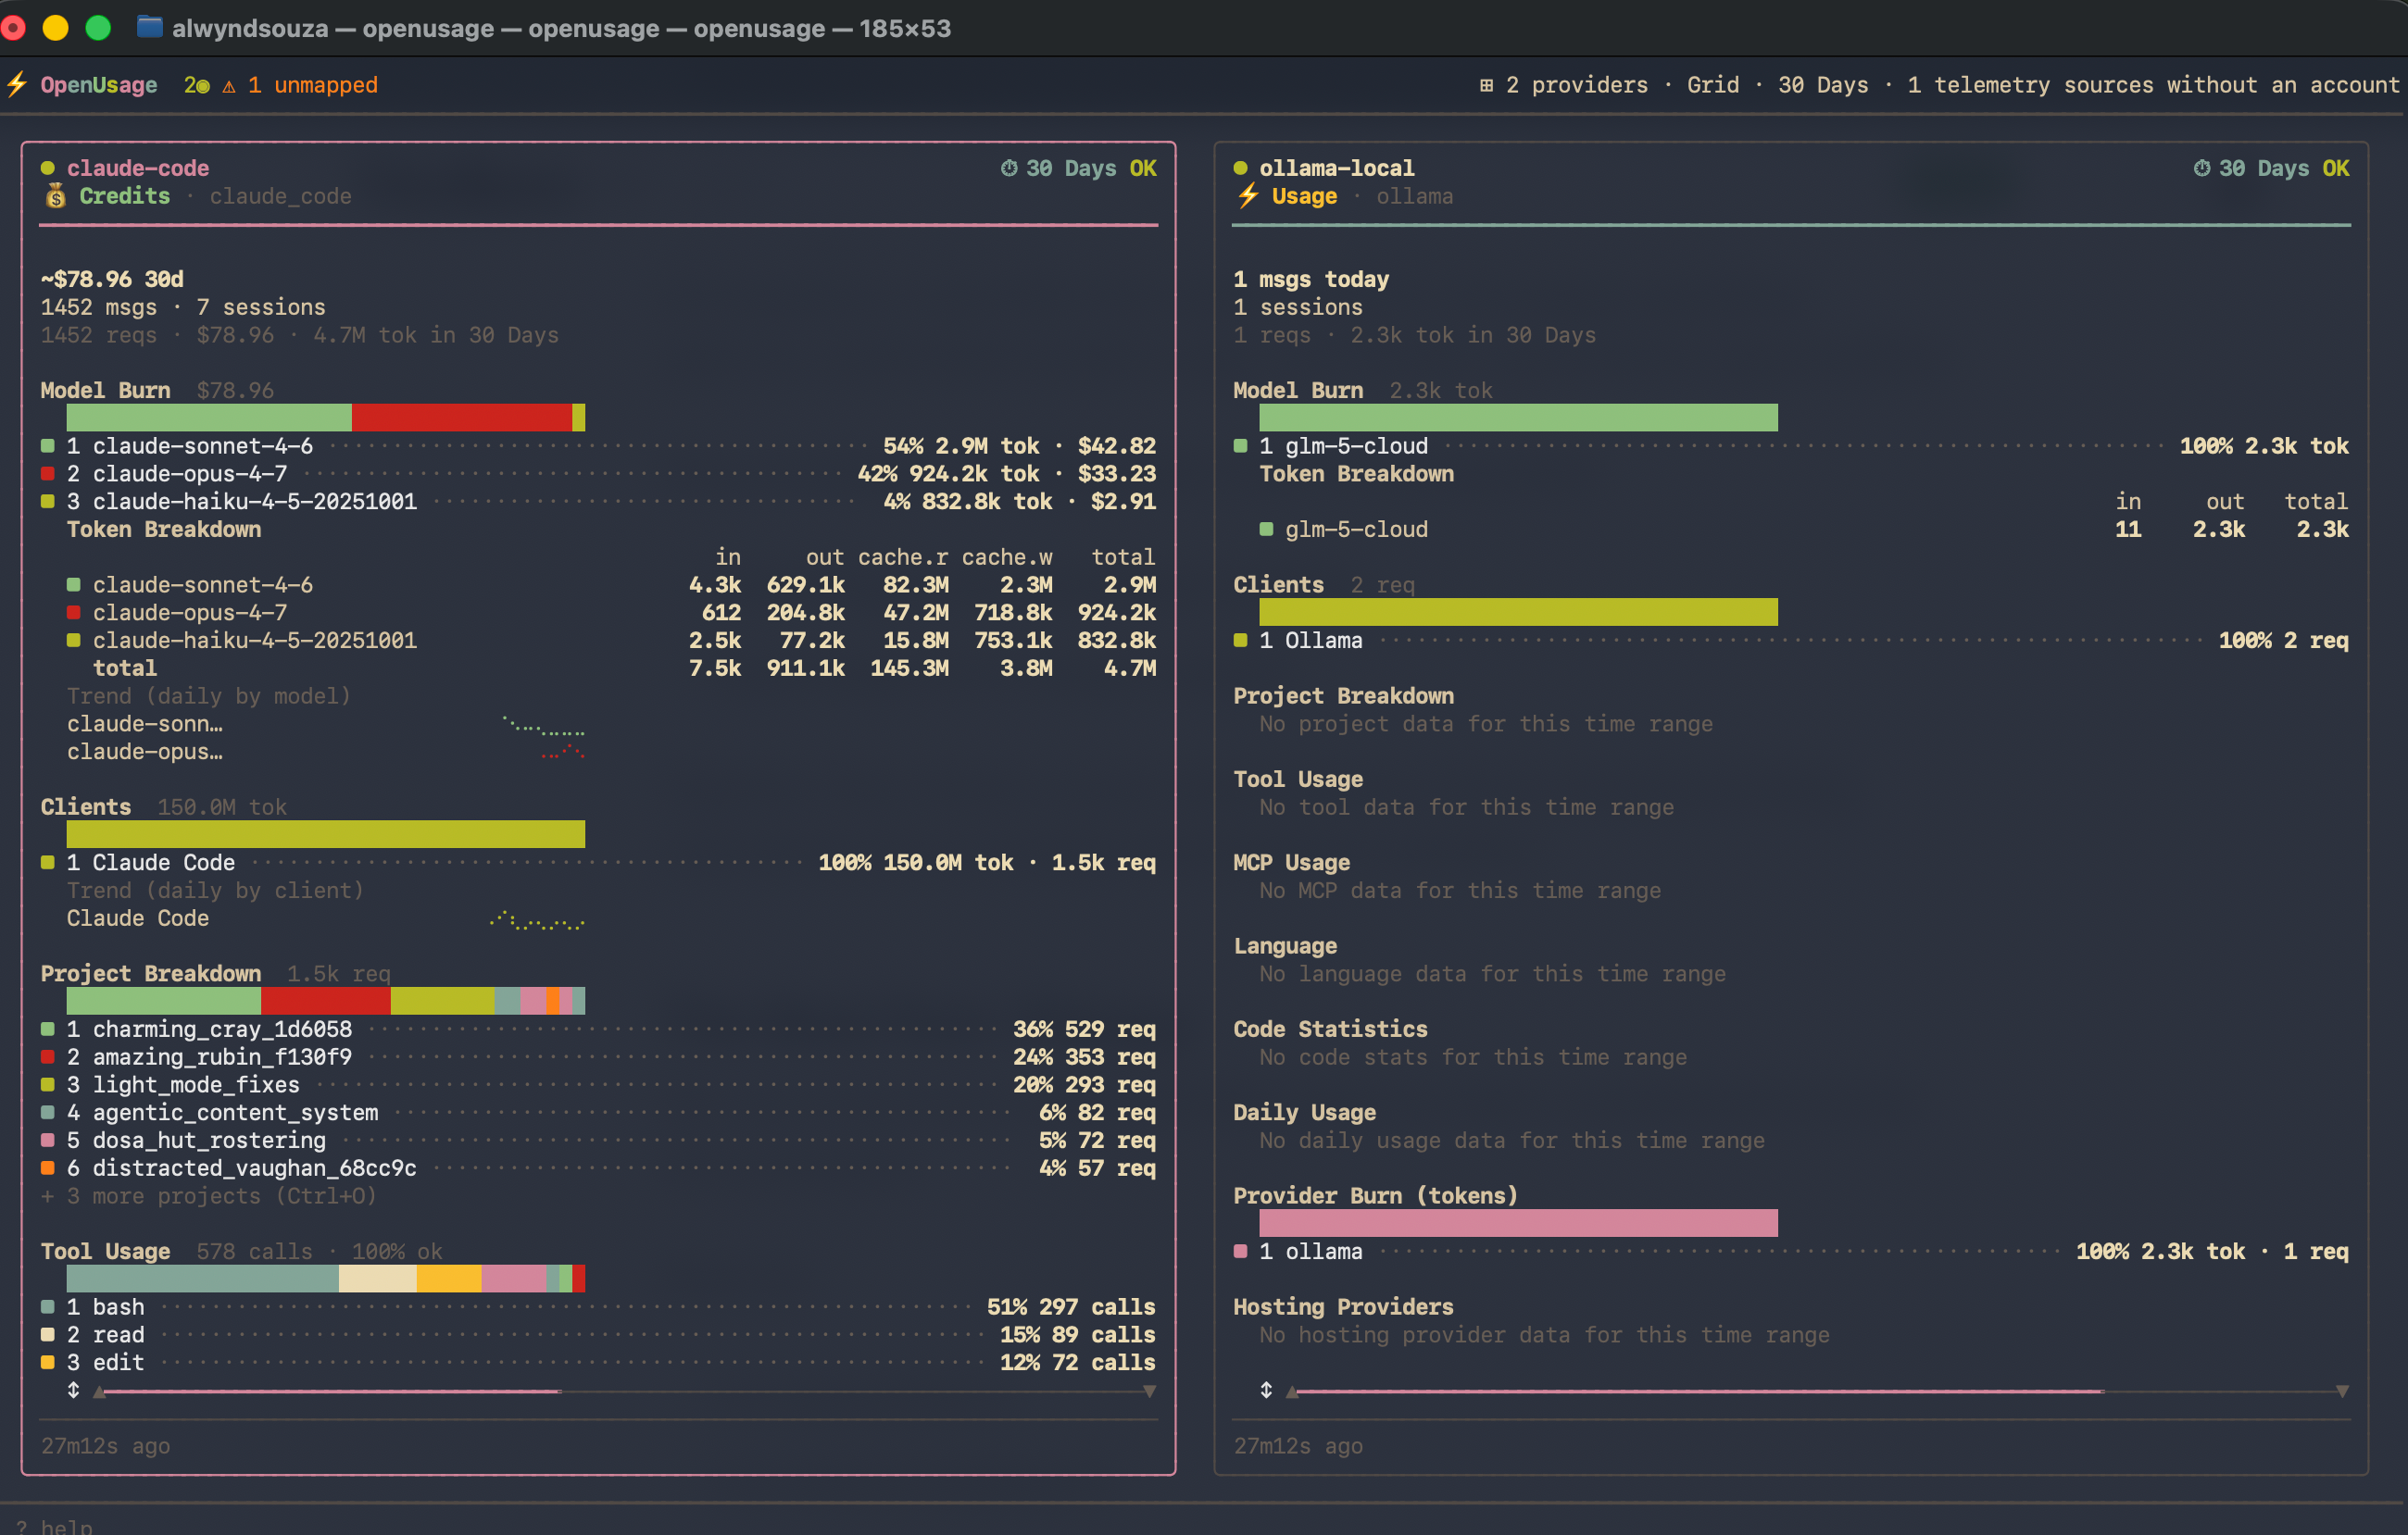Click the orange marker beside distracted_vaughan_68cc9c
Image resolution: width=2408 pixels, height=1535 pixels.
pyautogui.click(x=47, y=1167)
